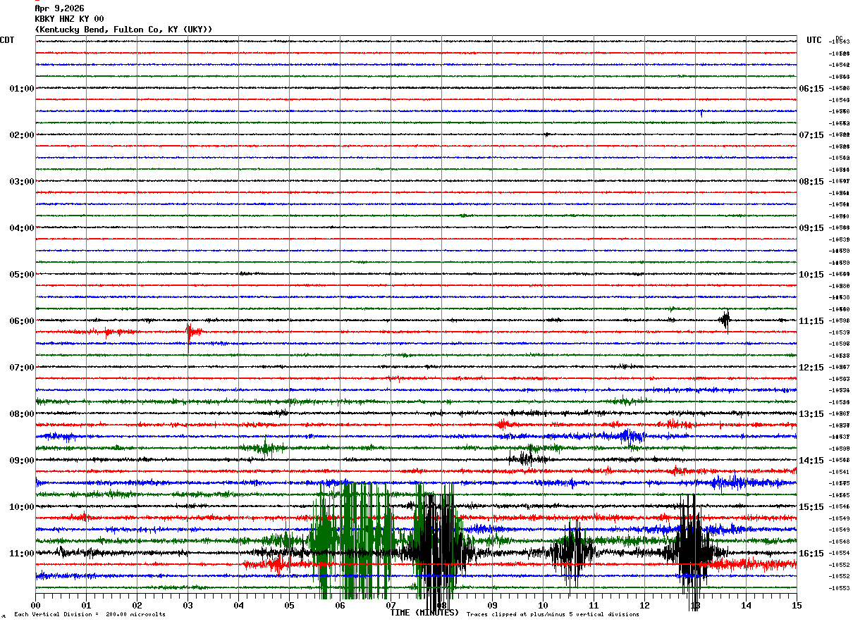Click minute label "00" on bottom time axis
This screenshot has height=624, width=853.
(35, 605)
